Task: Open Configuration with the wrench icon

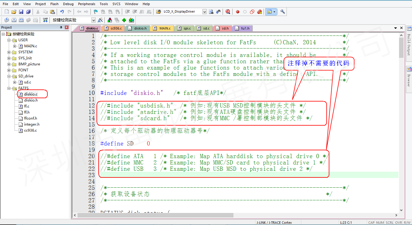Action: [x=283, y=12]
